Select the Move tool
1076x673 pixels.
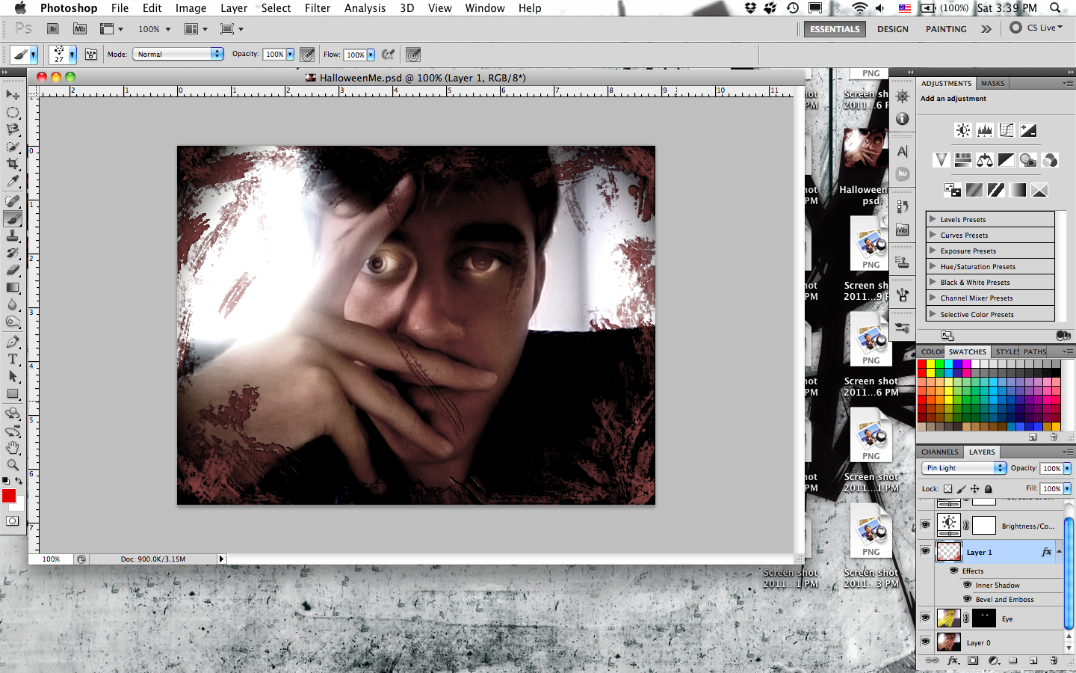(x=13, y=95)
